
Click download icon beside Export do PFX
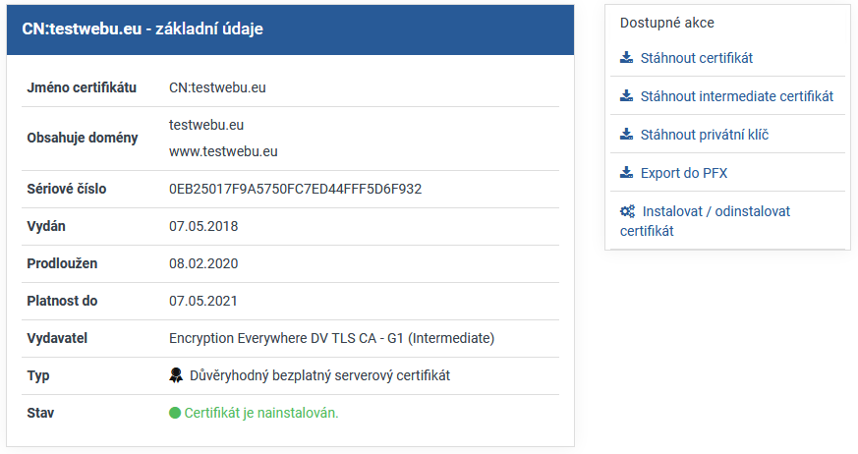click(x=626, y=173)
